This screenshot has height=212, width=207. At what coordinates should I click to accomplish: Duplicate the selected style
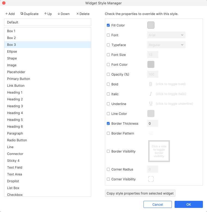tap(29, 14)
